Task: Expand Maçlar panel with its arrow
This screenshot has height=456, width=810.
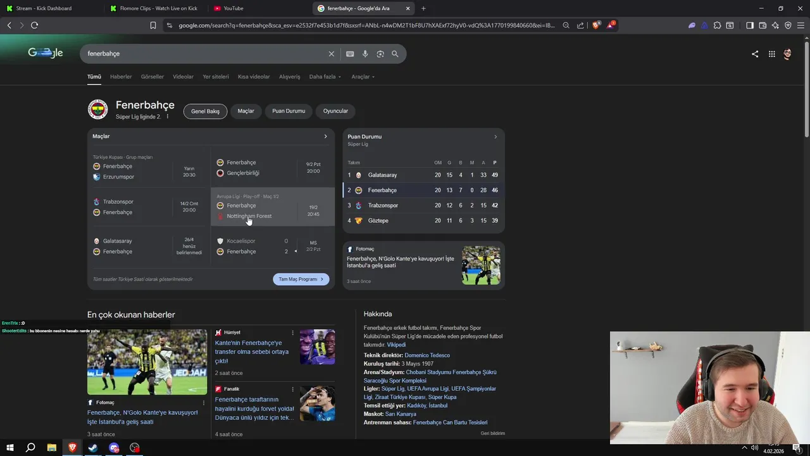Action: click(326, 136)
